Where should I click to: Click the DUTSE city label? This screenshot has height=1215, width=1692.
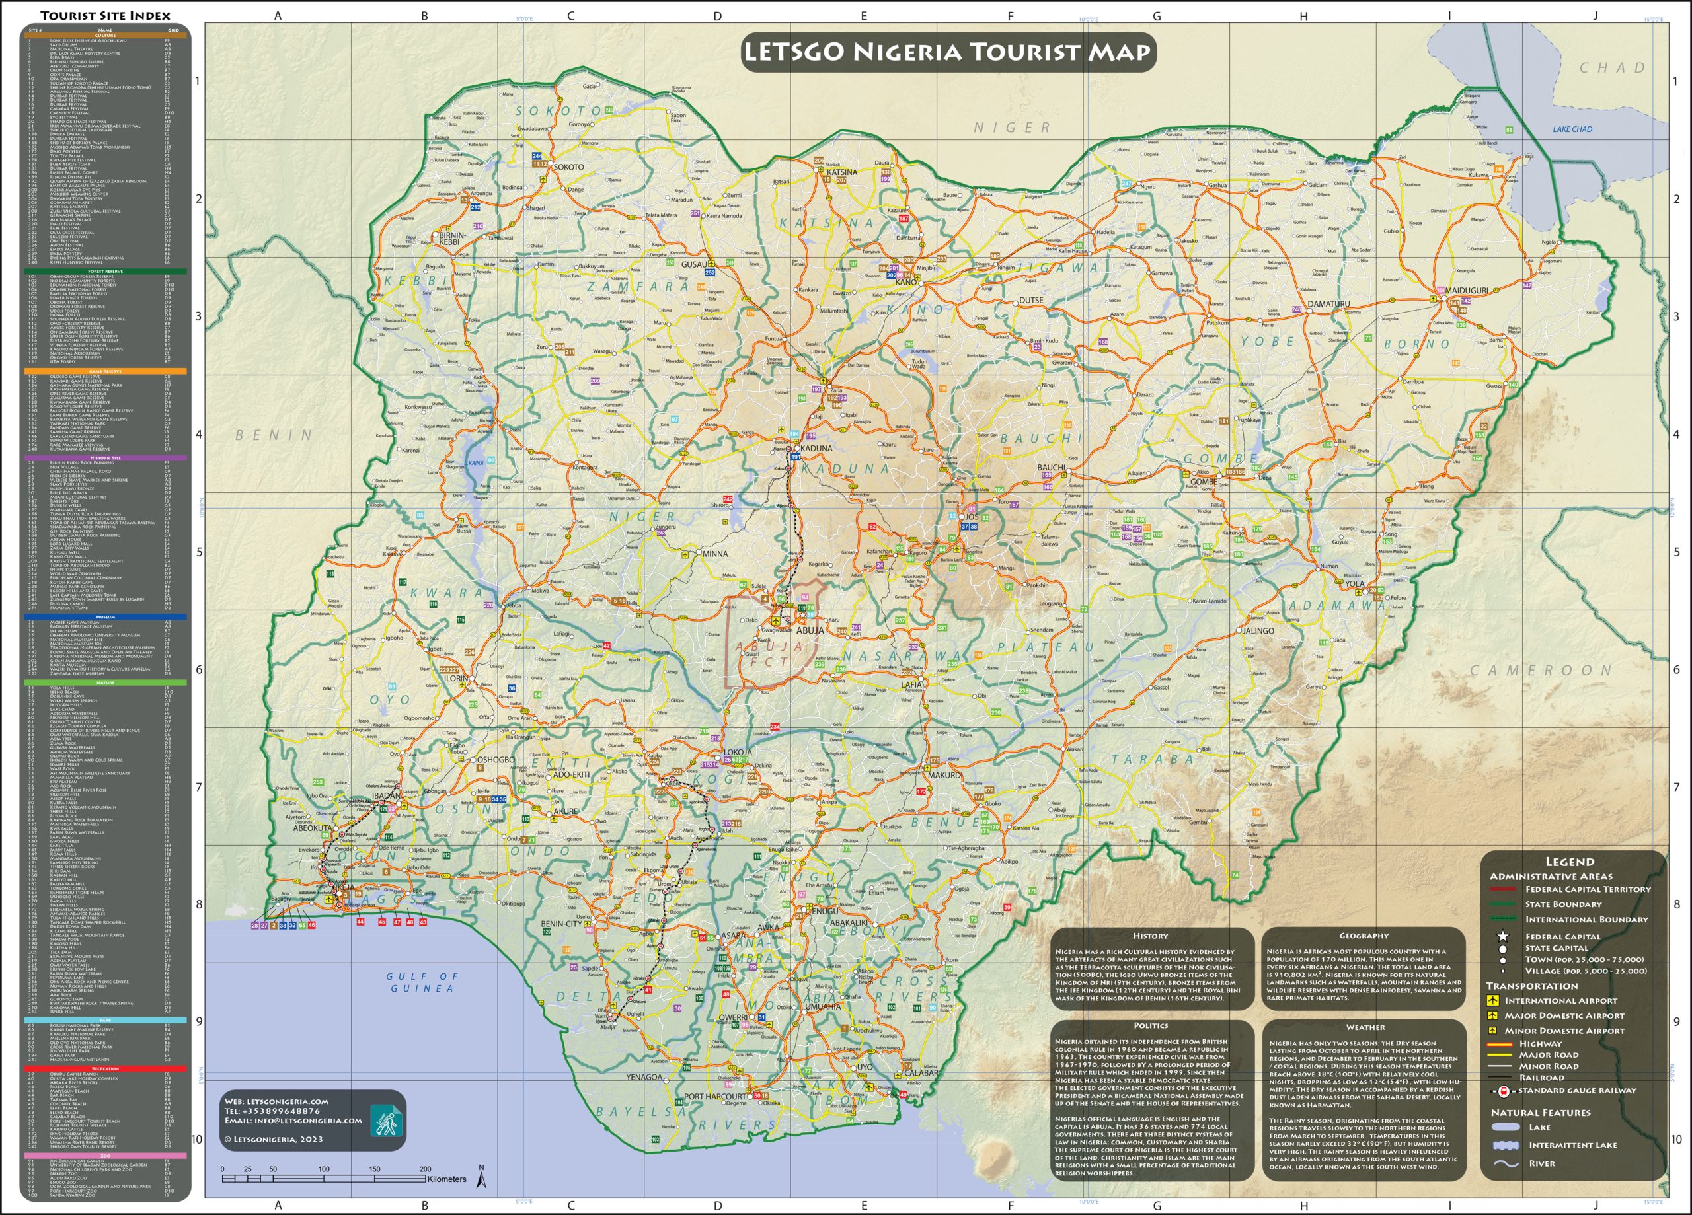tap(1031, 300)
